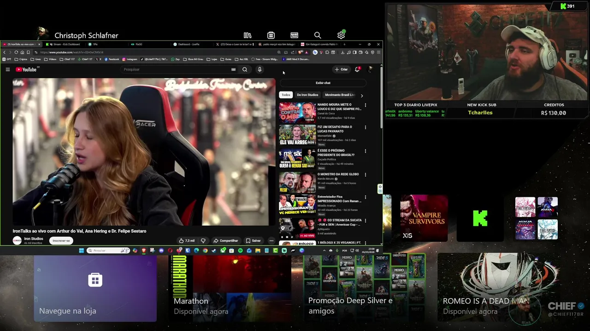
Task: Like the video with 7,3 mil thumbs up
Action: (187, 240)
